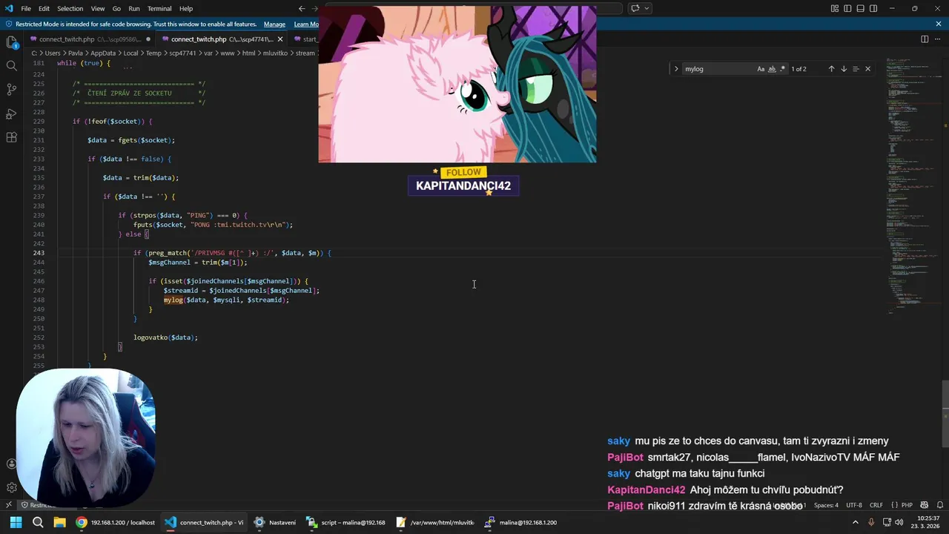Show hidden tray icons chevron

(x=855, y=522)
